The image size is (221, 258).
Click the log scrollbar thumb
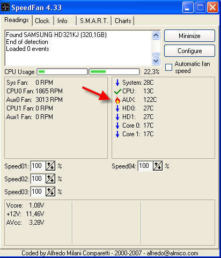[156, 54]
